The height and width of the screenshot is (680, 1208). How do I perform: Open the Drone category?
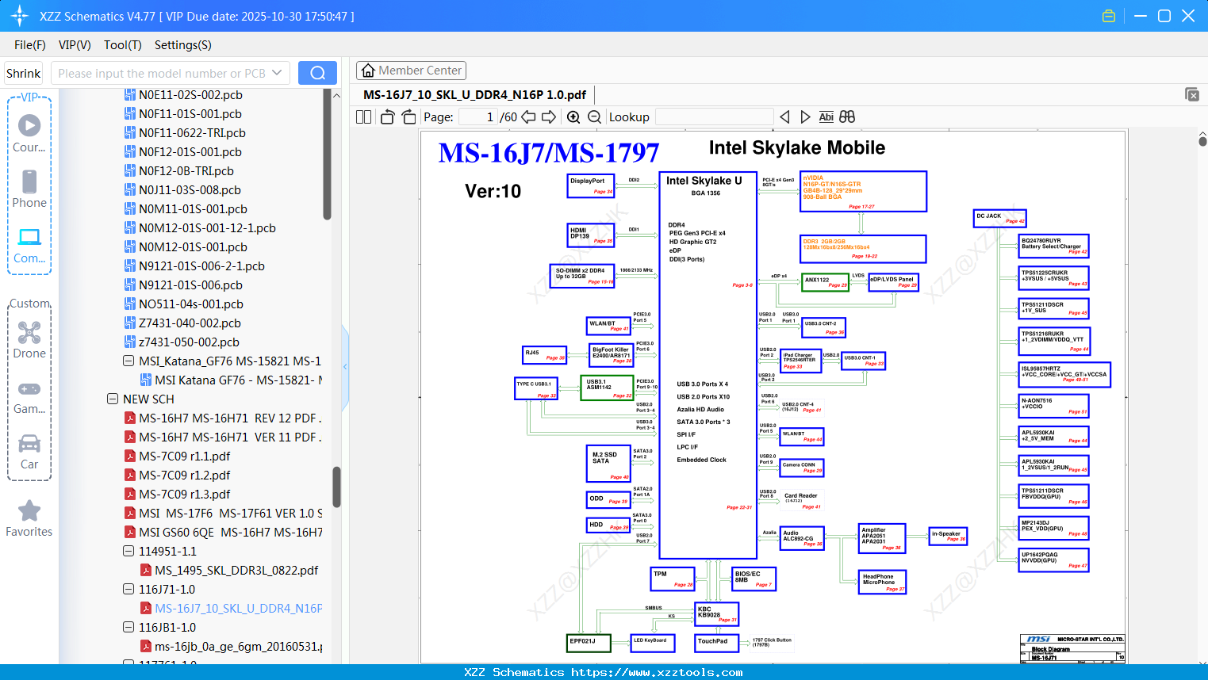[29, 340]
